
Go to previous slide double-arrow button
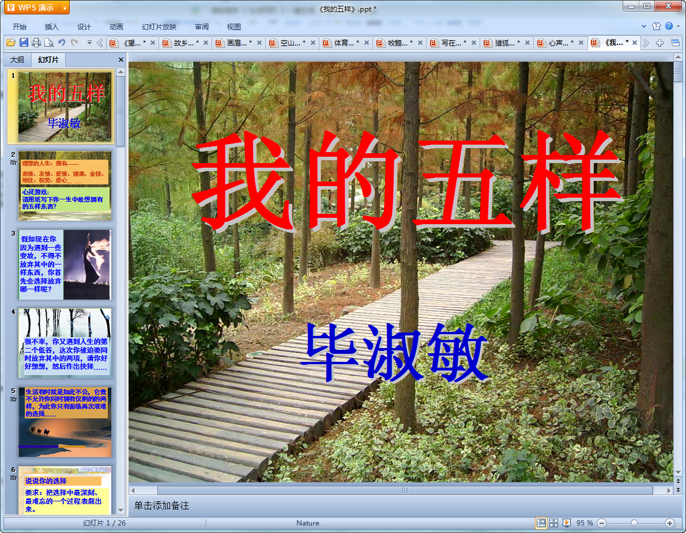pos(678,481)
